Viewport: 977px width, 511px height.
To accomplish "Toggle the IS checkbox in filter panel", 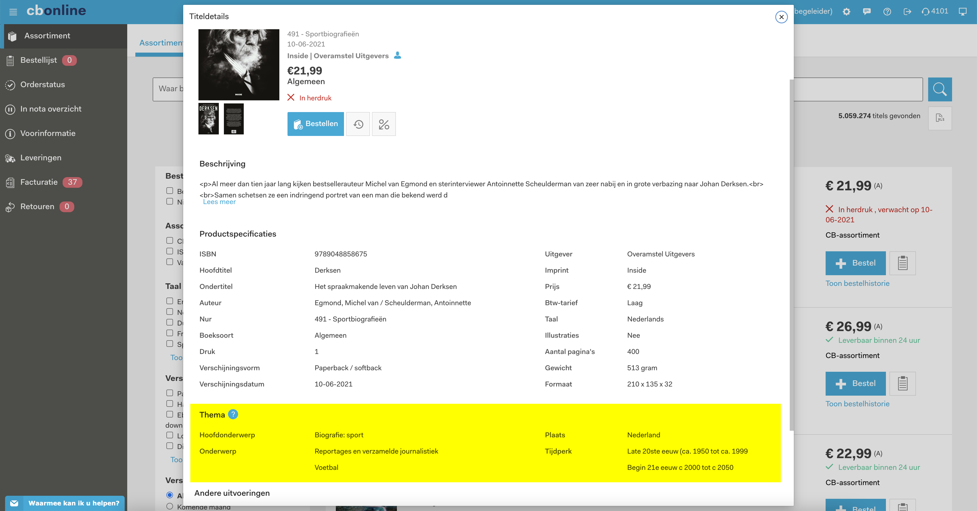I will coord(169,251).
